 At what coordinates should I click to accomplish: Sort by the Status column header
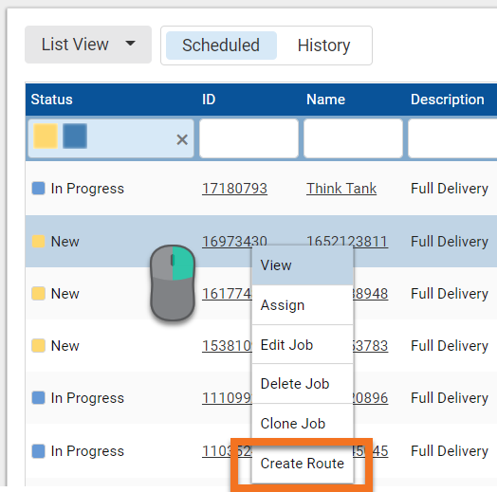tap(51, 100)
